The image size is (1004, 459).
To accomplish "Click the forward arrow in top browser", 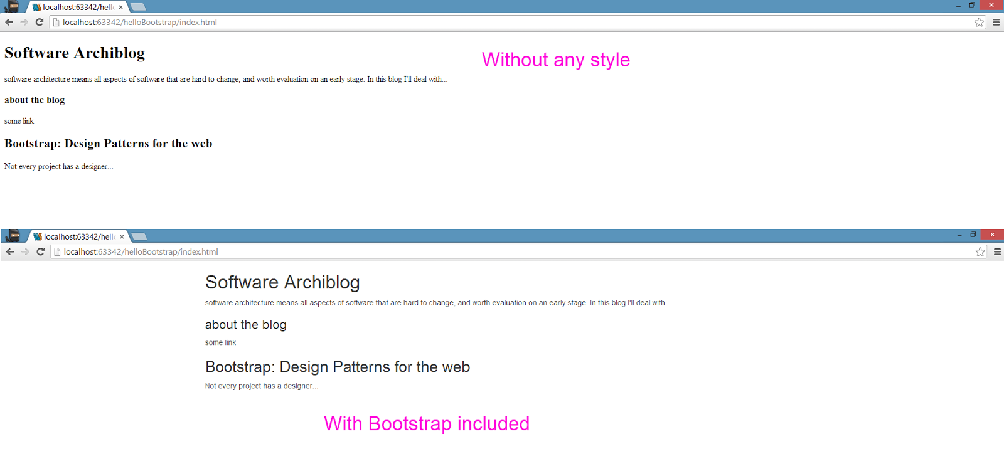I will [x=24, y=22].
